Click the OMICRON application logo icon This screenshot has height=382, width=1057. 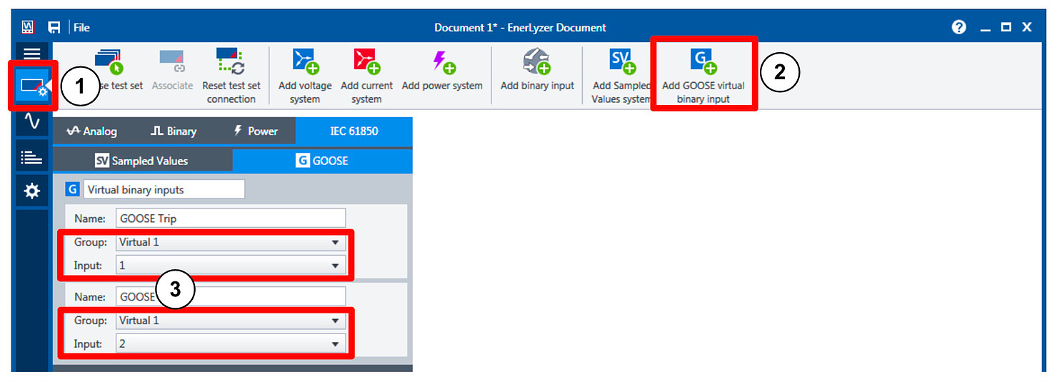pyautogui.click(x=28, y=27)
